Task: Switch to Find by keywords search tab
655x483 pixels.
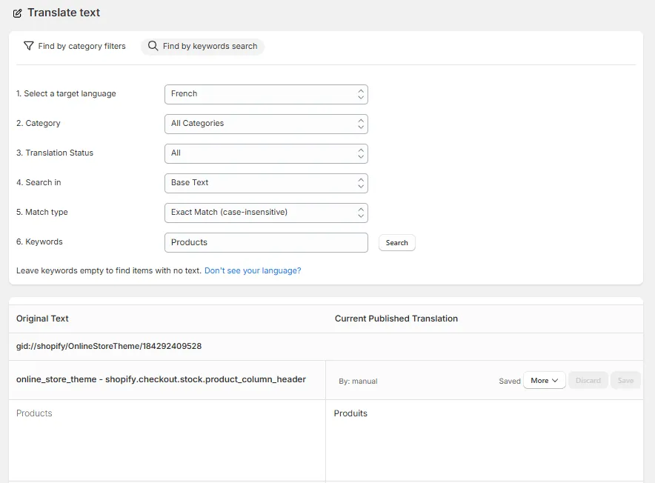Action: [x=202, y=46]
